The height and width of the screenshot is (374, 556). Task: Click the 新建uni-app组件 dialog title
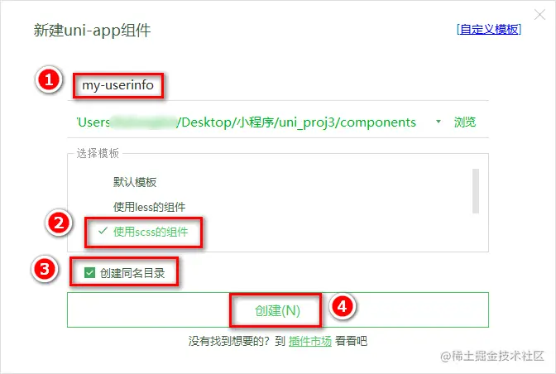tap(92, 31)
